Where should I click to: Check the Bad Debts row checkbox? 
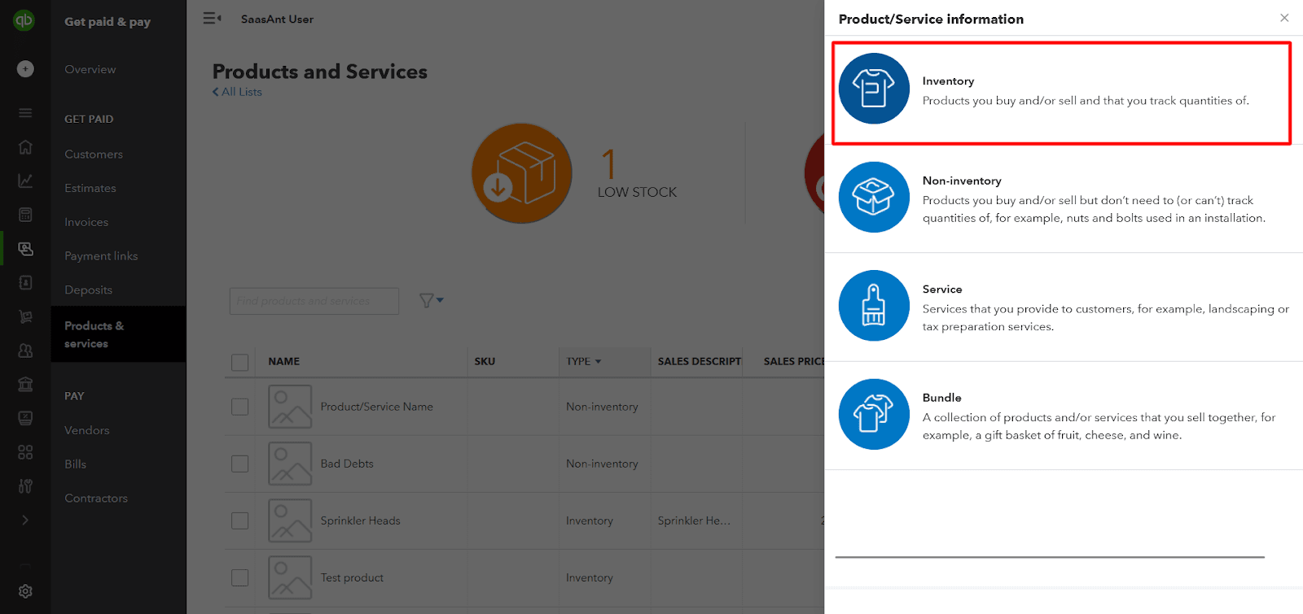(x=239, y=464)
